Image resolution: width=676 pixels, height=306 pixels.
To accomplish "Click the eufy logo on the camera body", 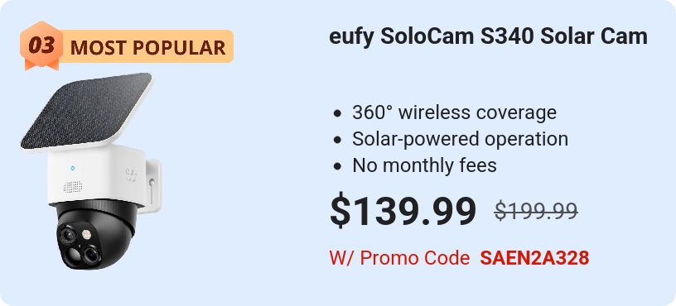I will point(132,172).
